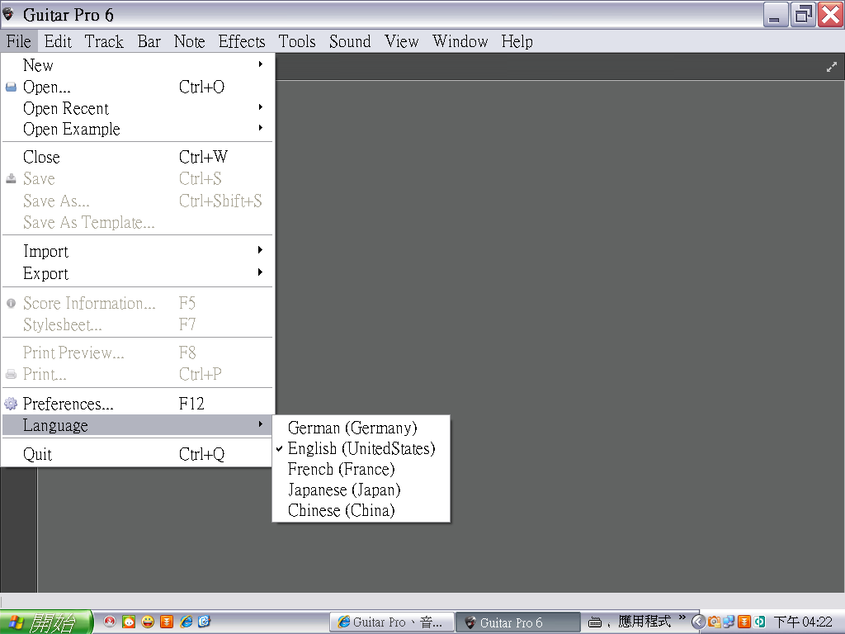The height and width of the screenshot is (634, 845).
Task: Open the Track menu
Action: [x=104, y=41]
